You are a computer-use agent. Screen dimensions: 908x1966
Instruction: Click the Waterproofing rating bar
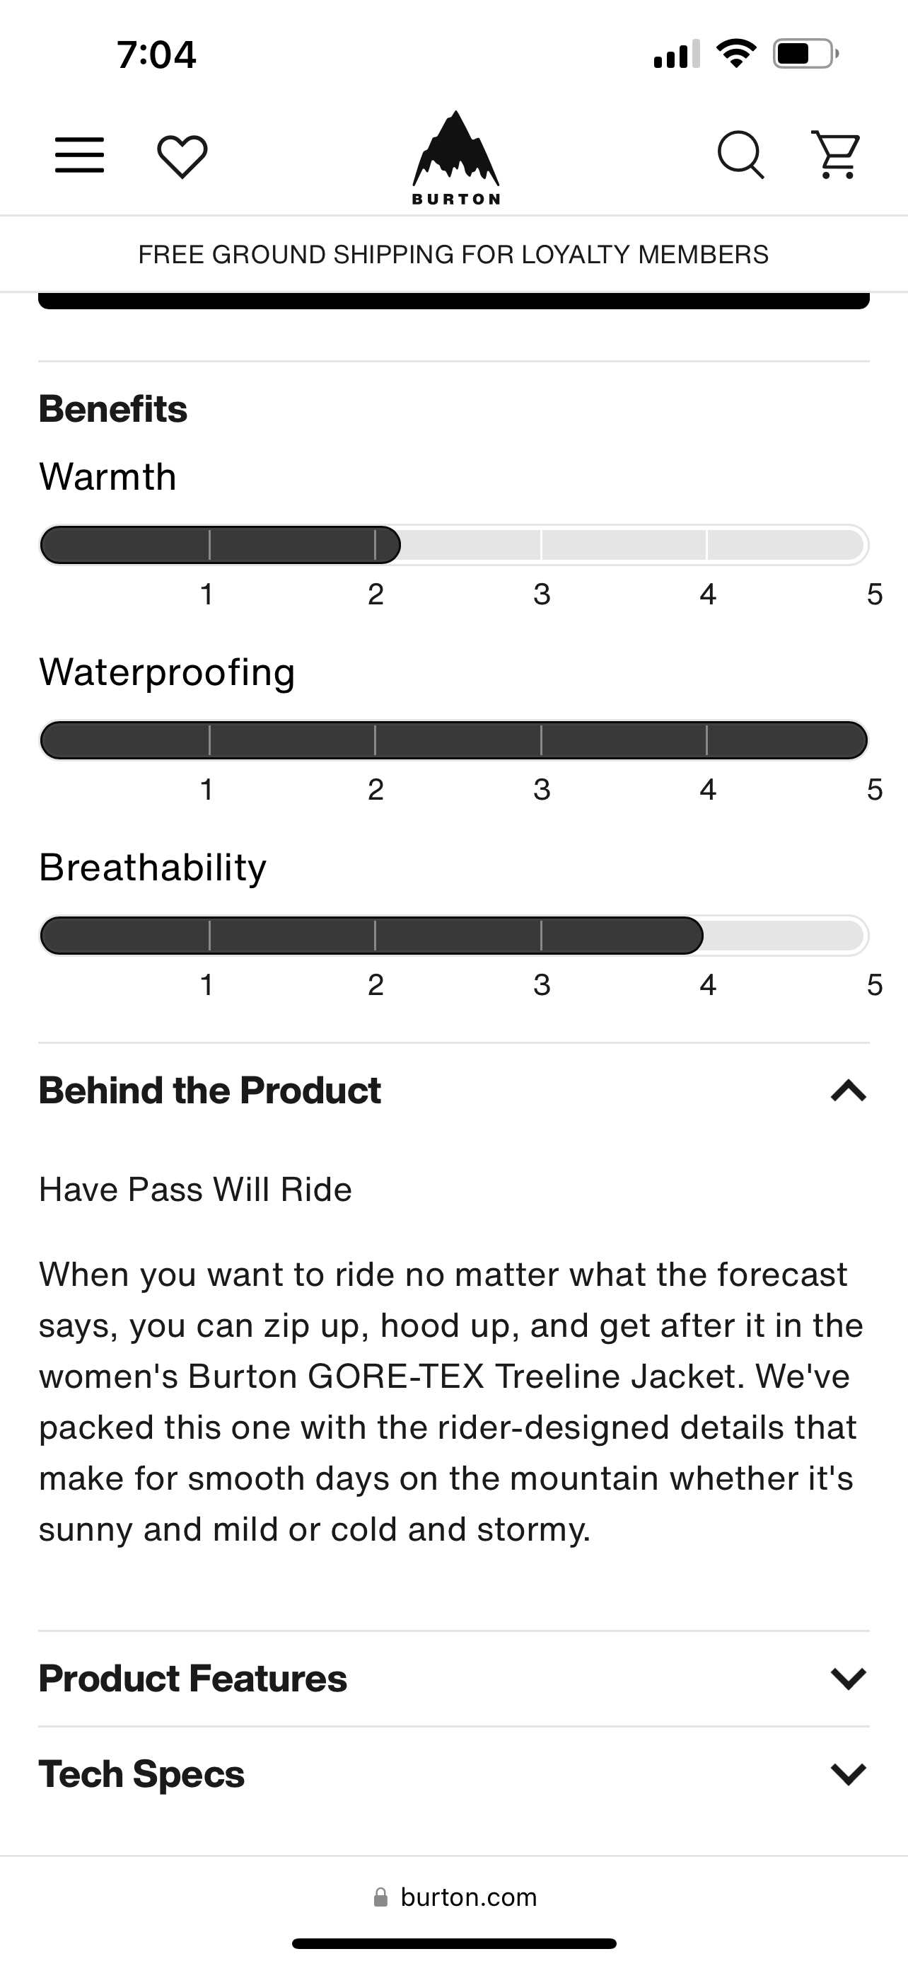click(x=453, y=740)
